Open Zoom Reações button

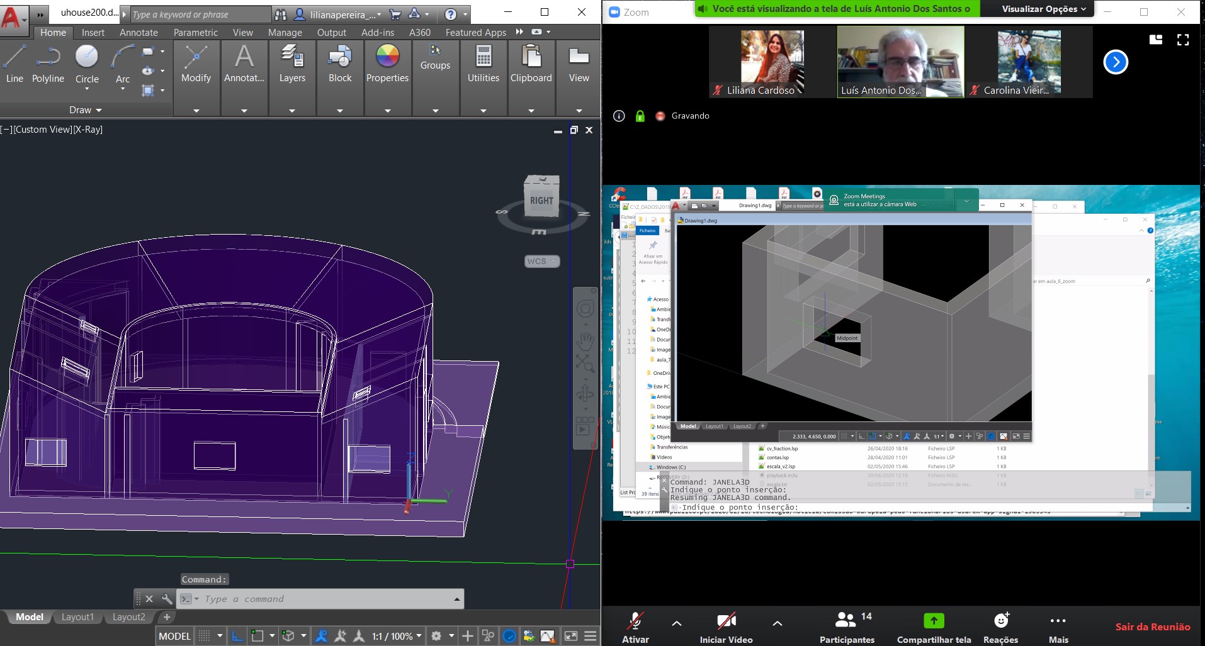tap(1000, 627)
